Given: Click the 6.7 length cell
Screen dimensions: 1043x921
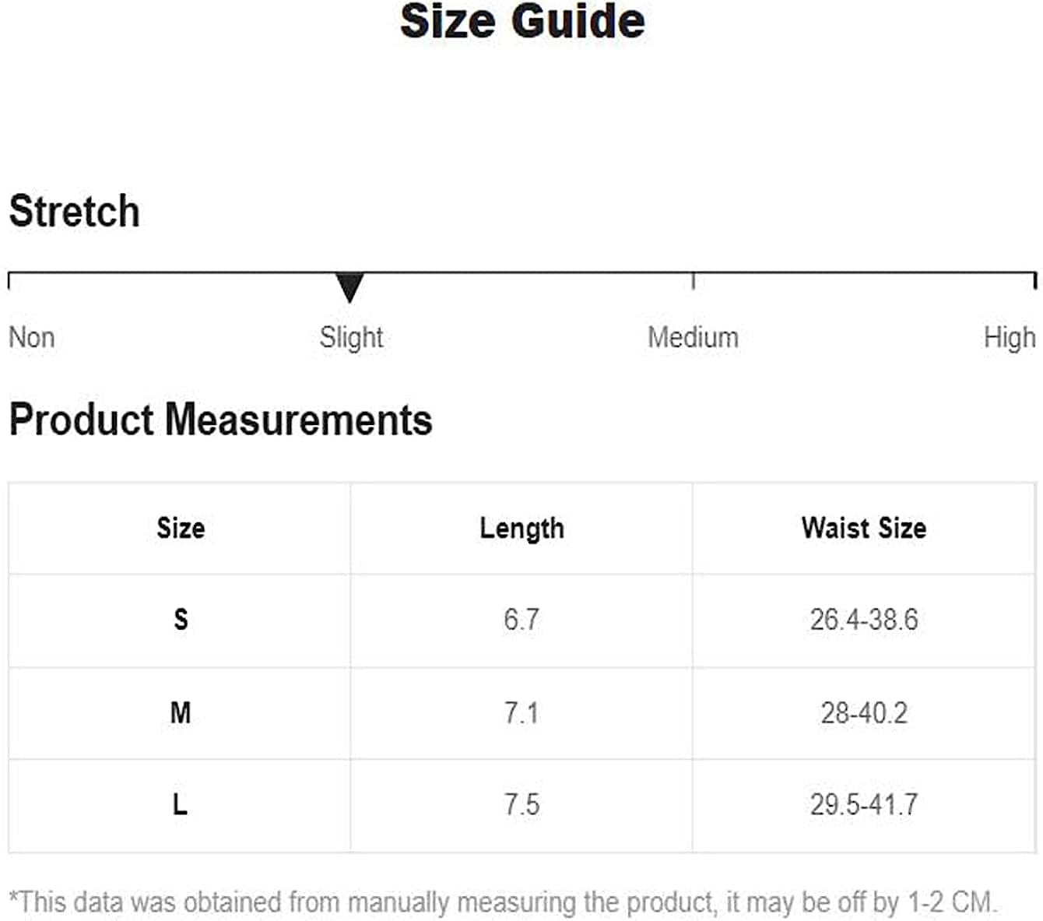Looking at the screenshot, I should (521, 620).
